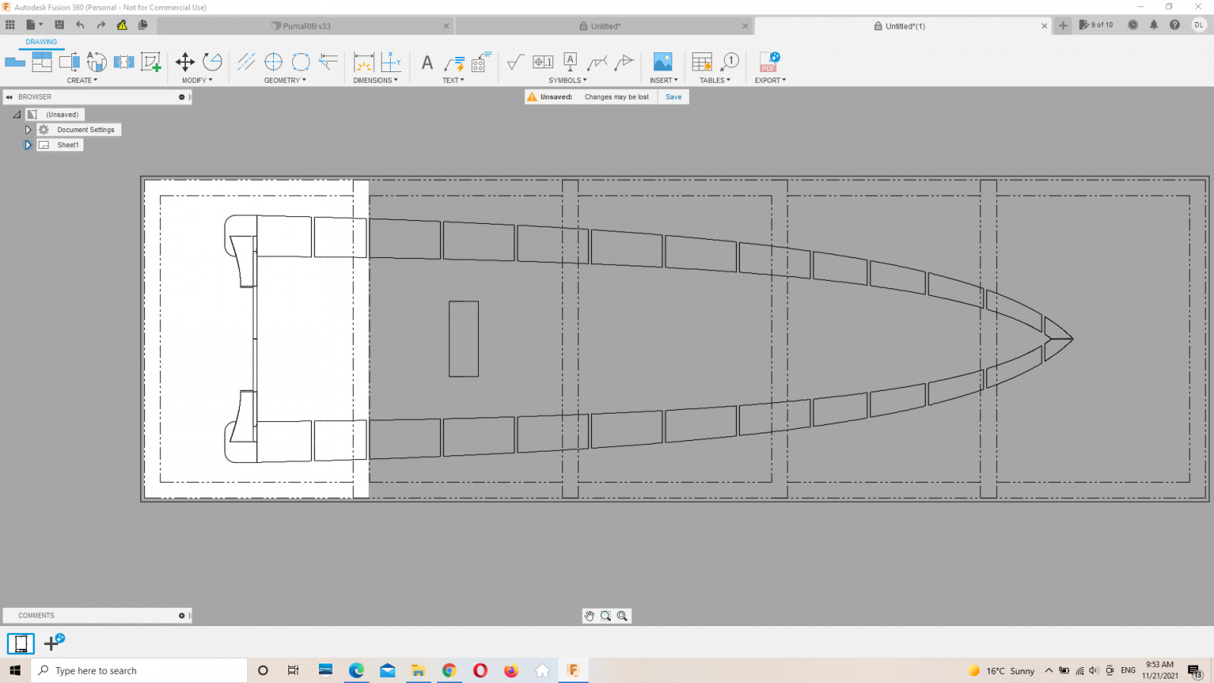Screen dimensions: 1214x683
Task: Start the Dimension tool
Action: (x=364, y=61)
